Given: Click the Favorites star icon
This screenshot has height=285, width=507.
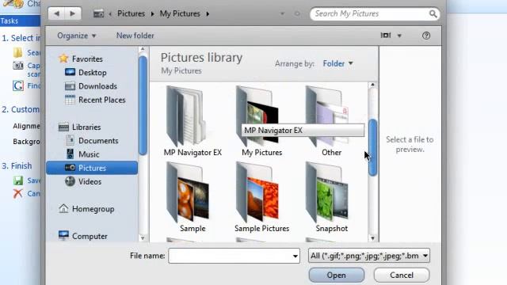Looking at the screenshot, I should [63, 59].
